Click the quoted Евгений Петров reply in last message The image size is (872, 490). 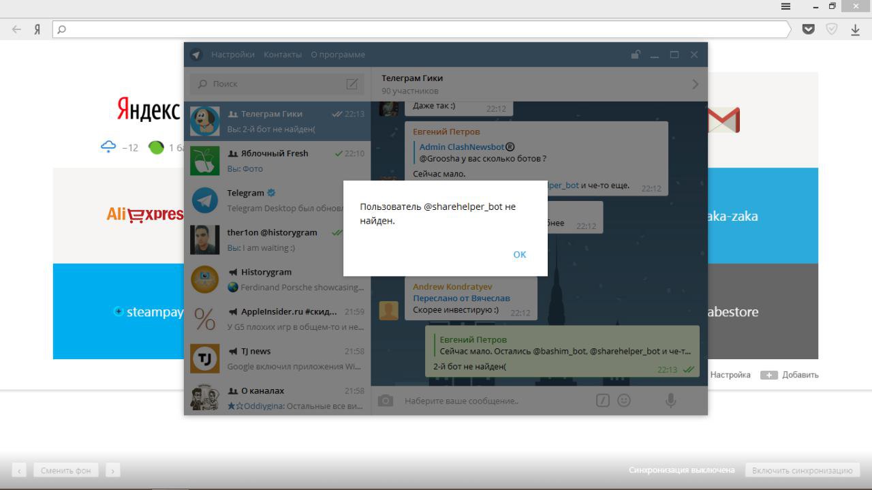tap(562, 346)
